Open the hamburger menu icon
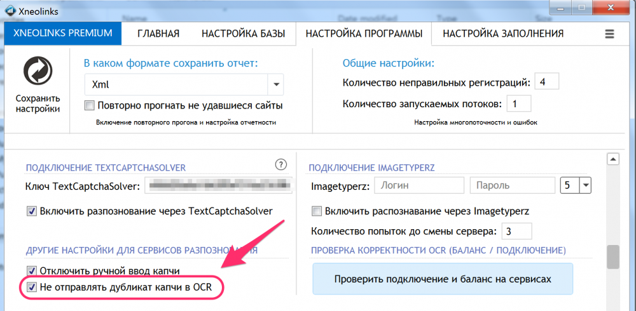The width and height of the screenshot is (636, 311). (x=609, y=34)
